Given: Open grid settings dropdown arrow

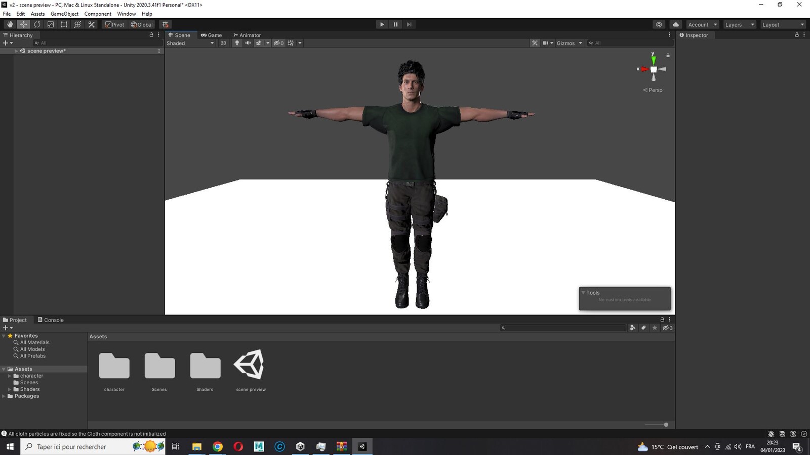Looking at the screenshot, I should tap(300, 43).
